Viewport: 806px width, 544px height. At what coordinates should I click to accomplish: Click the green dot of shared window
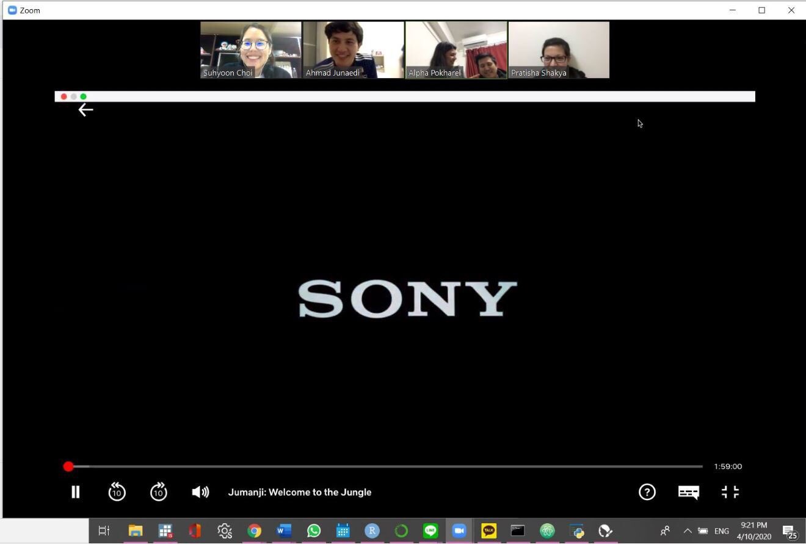click(84, 96)
